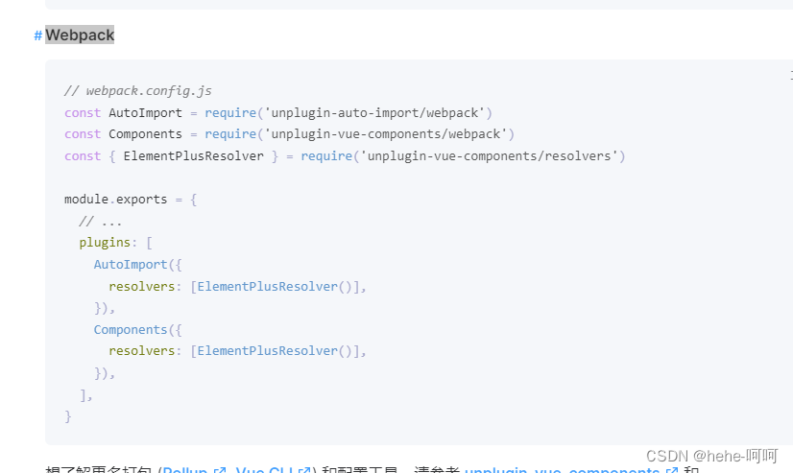Viewport: 793px width, 473px height.
Task: Click the '// webpack.config.js' comment line
Action: tap(138, 91)
